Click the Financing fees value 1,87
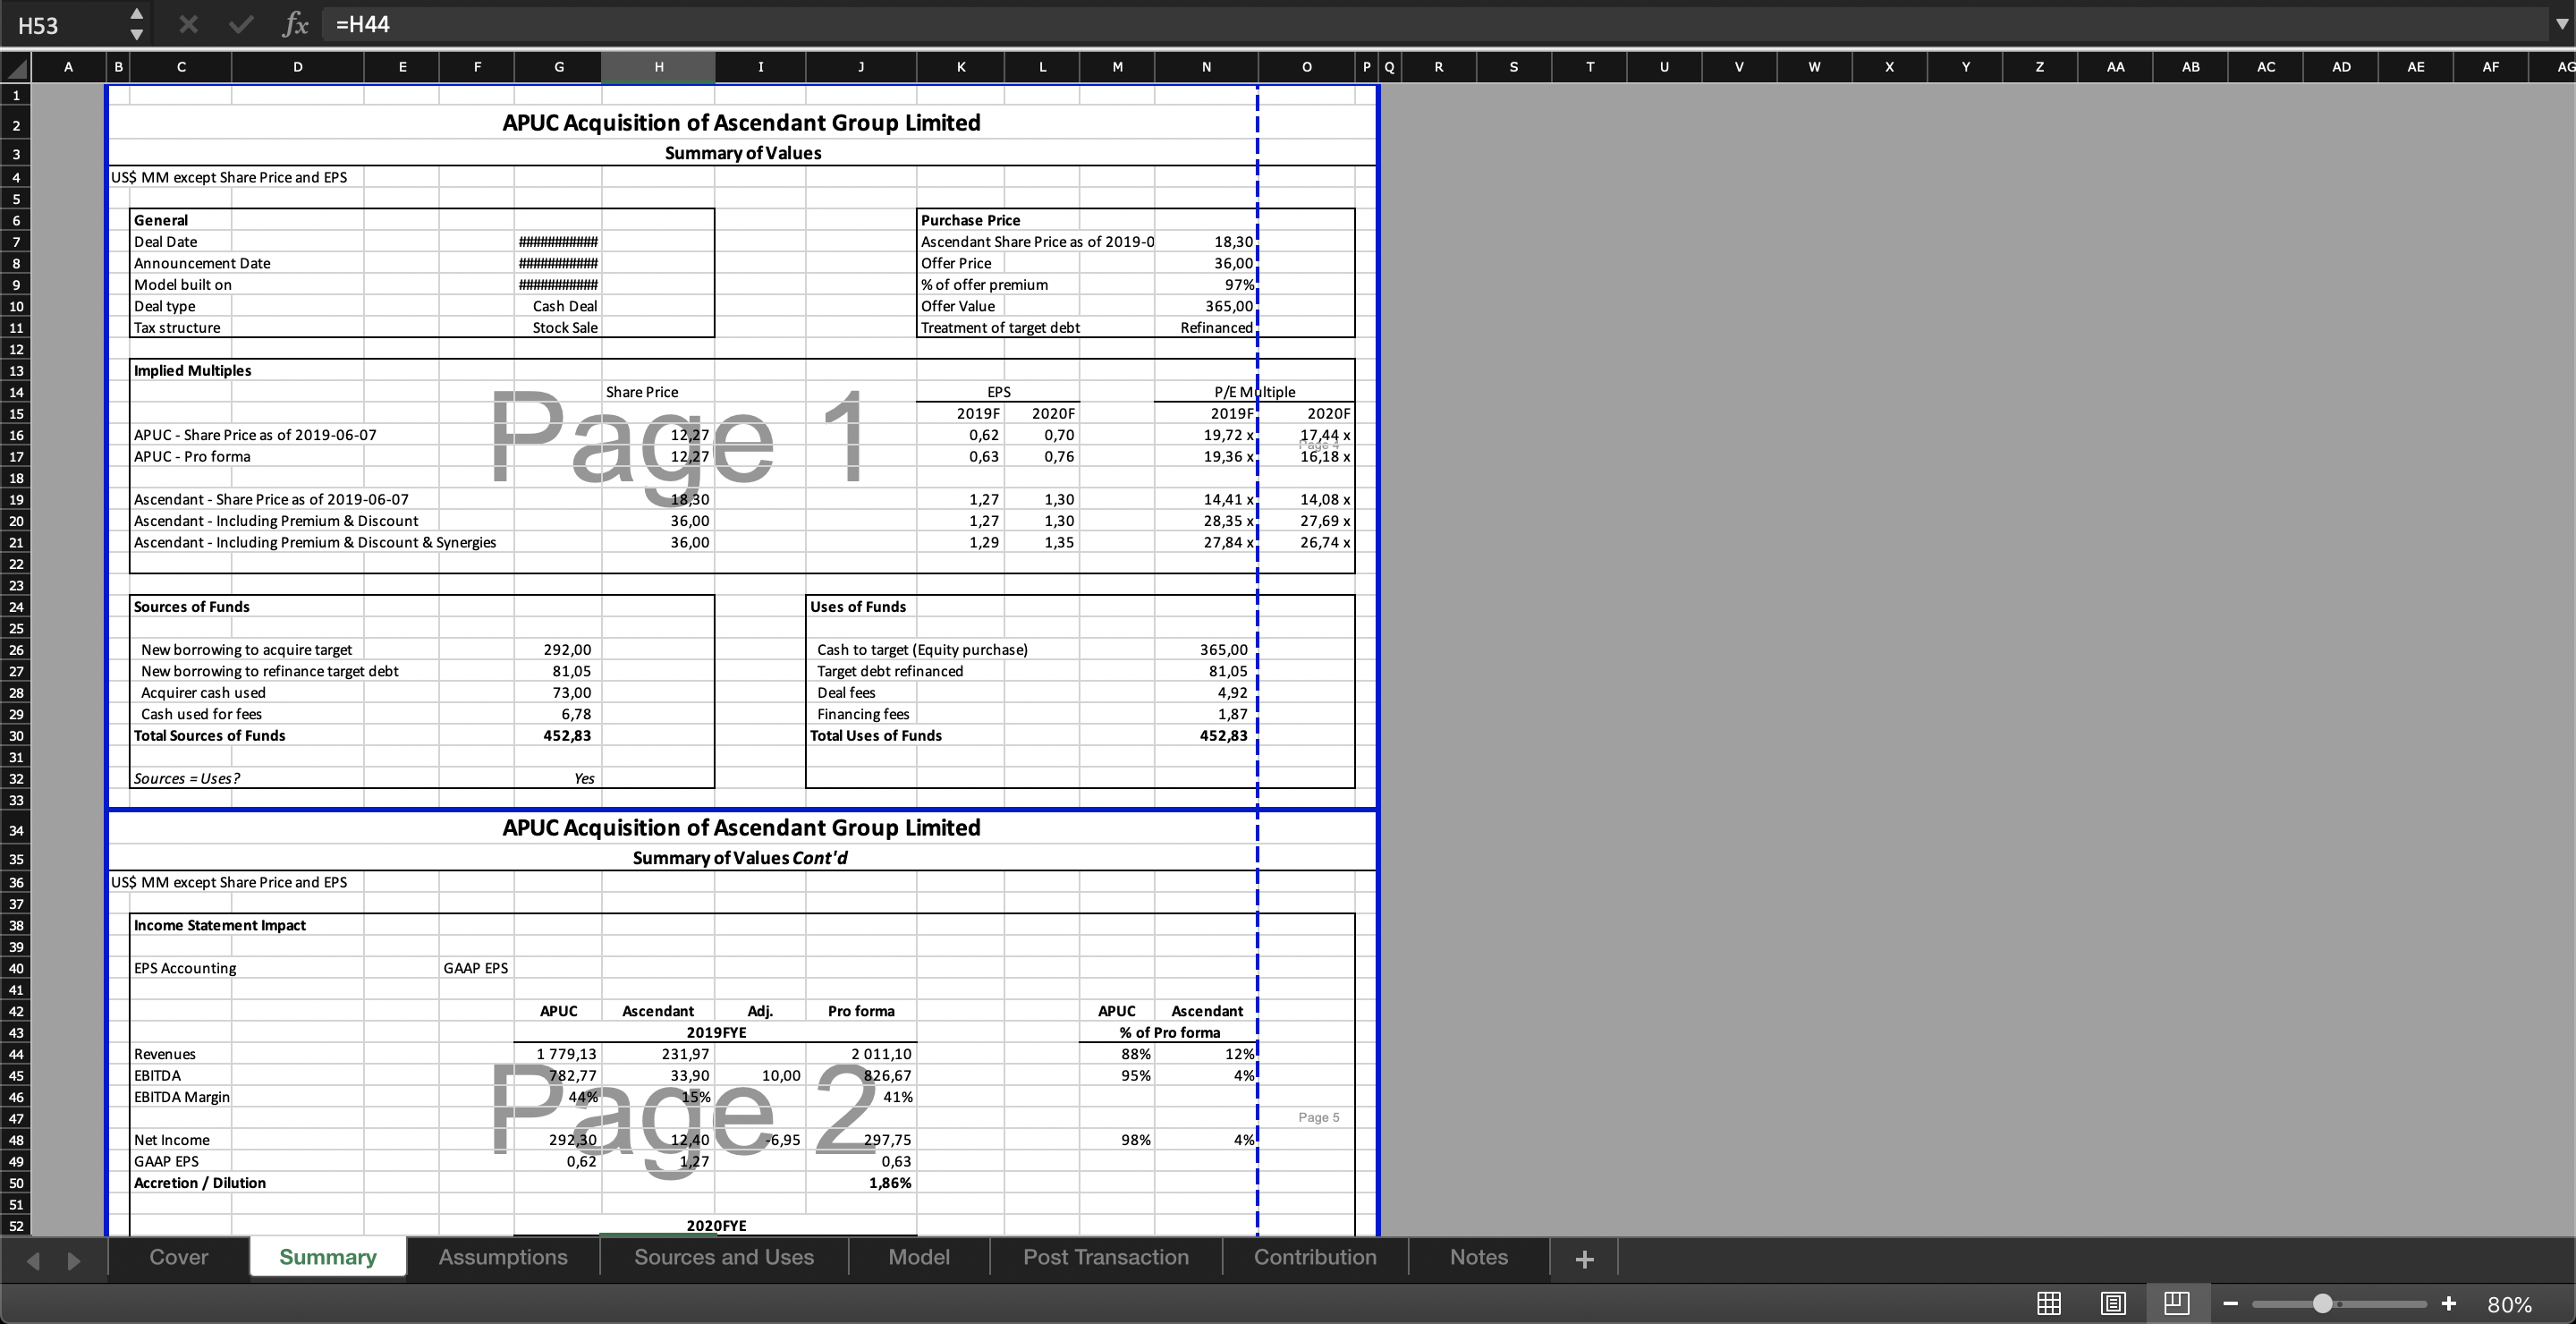 [1206, 714]
